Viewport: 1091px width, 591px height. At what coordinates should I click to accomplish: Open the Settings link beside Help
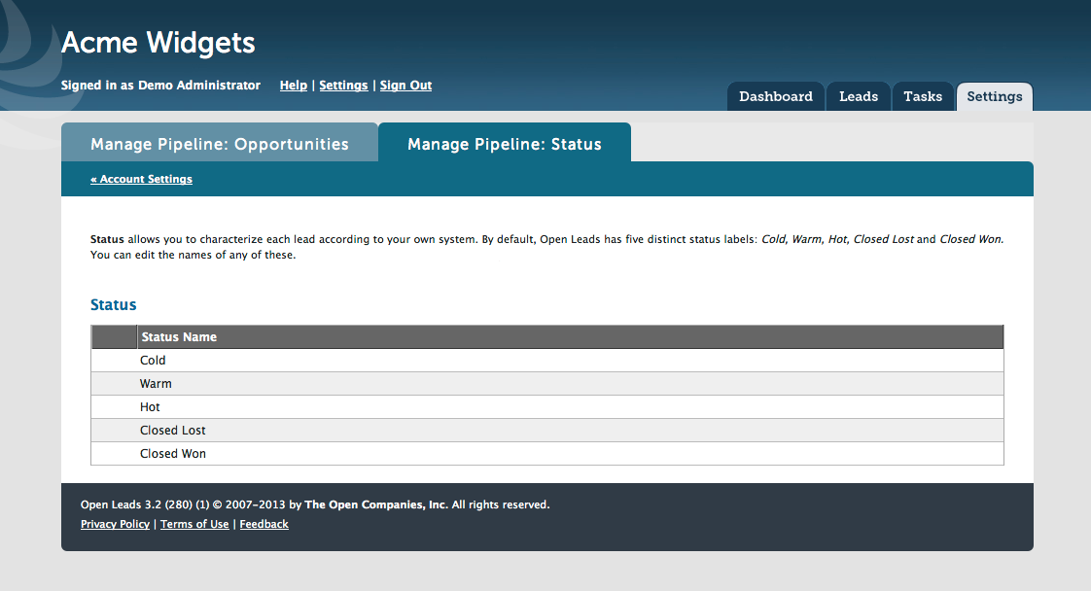coord(343,85)
